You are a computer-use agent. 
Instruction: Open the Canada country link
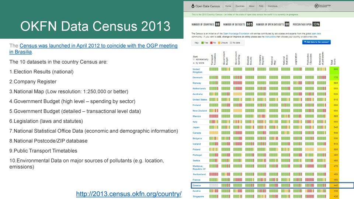(x=197, y=133)
